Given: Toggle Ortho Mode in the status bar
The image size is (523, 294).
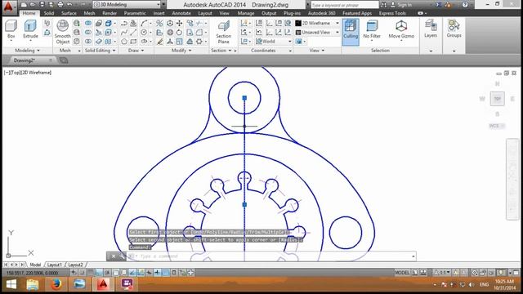Looking at the screenshot, I should [99, 273].
